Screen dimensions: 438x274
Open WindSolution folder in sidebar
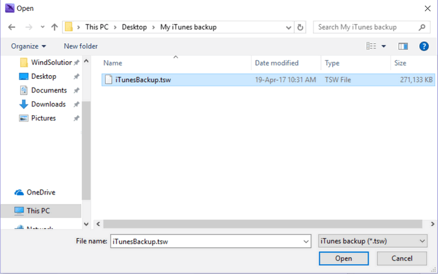pyautogui.click(x=47, y=63)
